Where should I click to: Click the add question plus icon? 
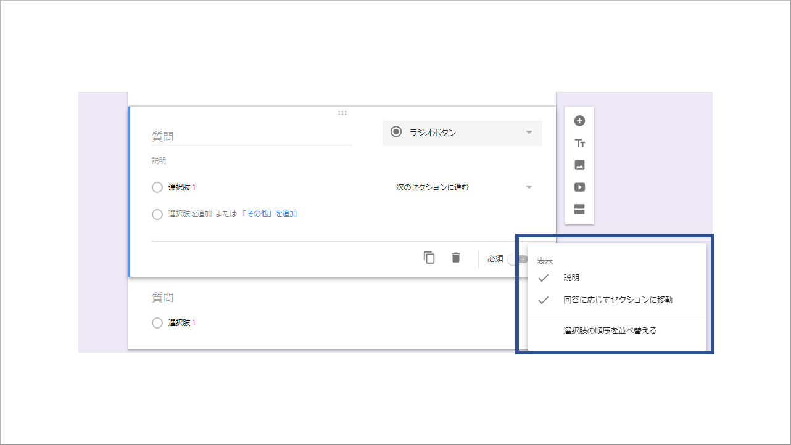point(579,120)
